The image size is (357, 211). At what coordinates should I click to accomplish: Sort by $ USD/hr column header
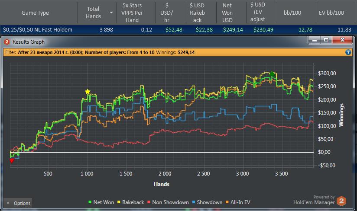click(x=167, y=13)
